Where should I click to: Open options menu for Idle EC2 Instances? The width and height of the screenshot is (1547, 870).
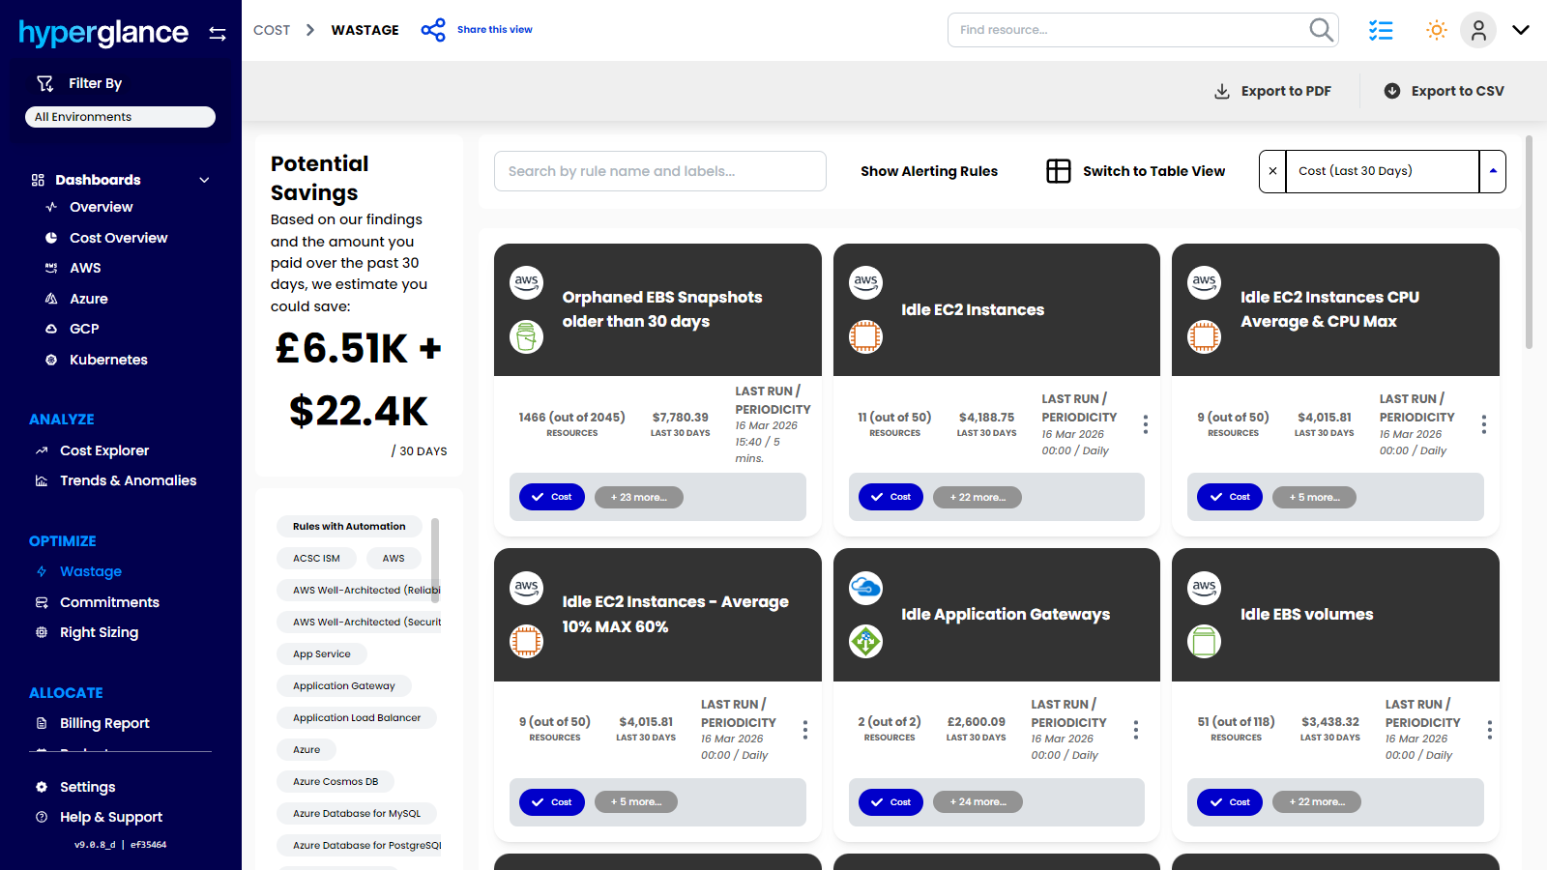coord(1145,424)
